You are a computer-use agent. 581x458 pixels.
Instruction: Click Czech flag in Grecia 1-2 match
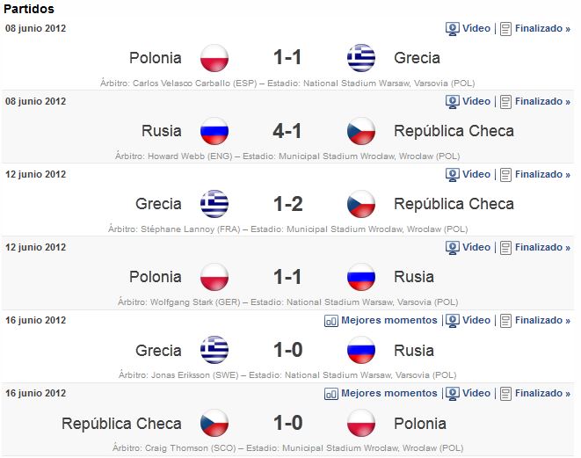click(x=361, y=204)
